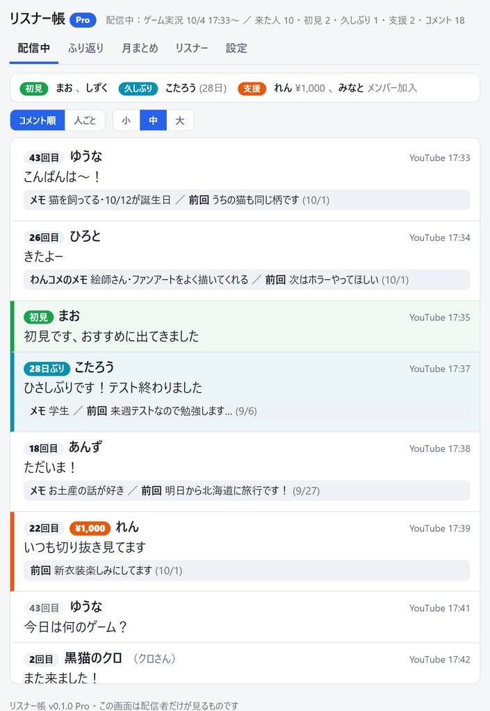Click the YouTube 17:41 timestamp
The height and width of the screenshot is (711, 490).
440,608
